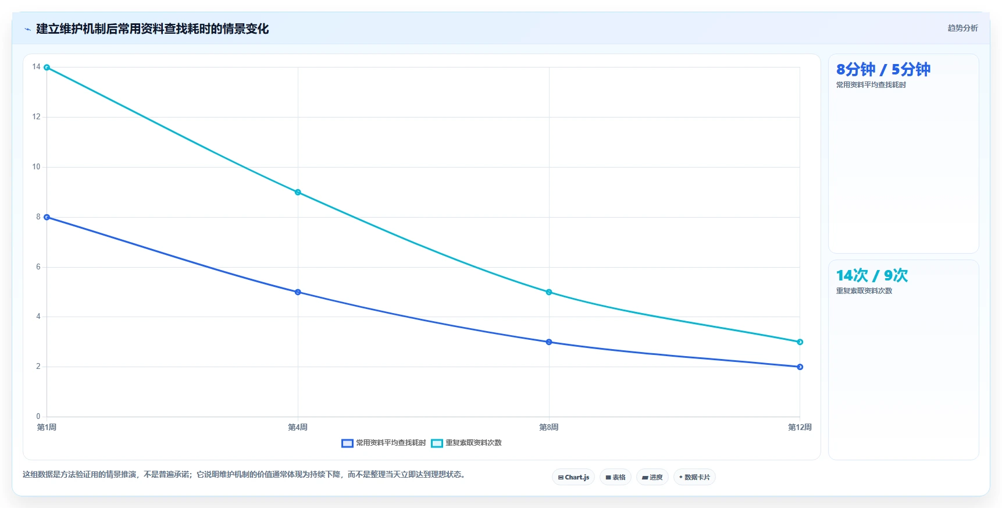Viewport: 1002px width, 508px height.
Task: Click the footnote starting 这组数据是方法验证用的情景推演
Action: click(244, 474)
